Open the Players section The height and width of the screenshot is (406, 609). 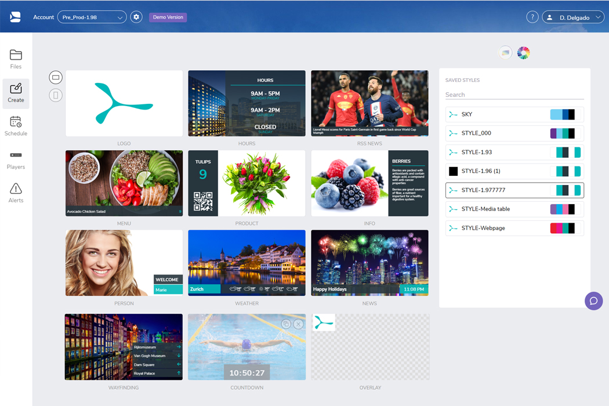(x=16, y=160)
